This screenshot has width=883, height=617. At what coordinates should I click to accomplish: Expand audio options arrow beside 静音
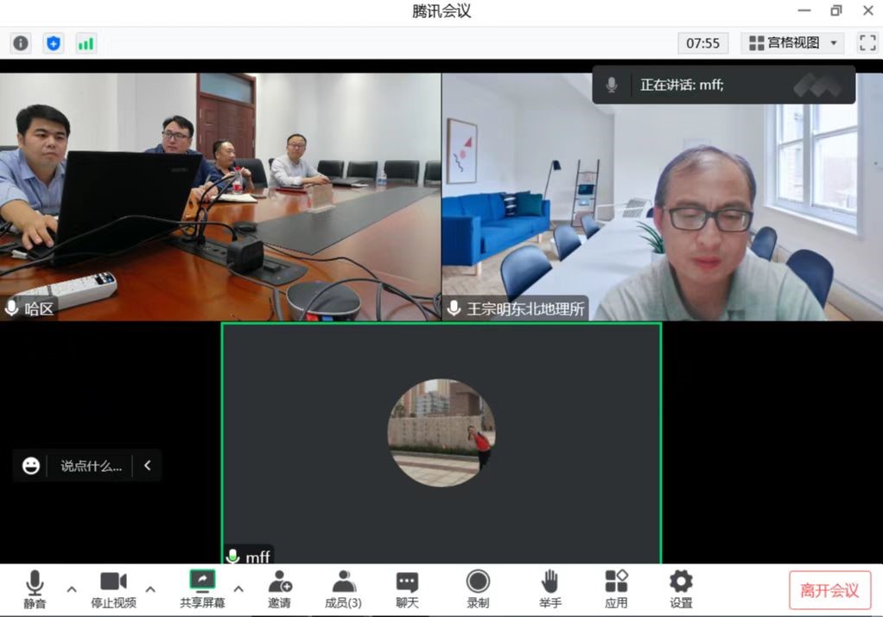click(72, 589)
